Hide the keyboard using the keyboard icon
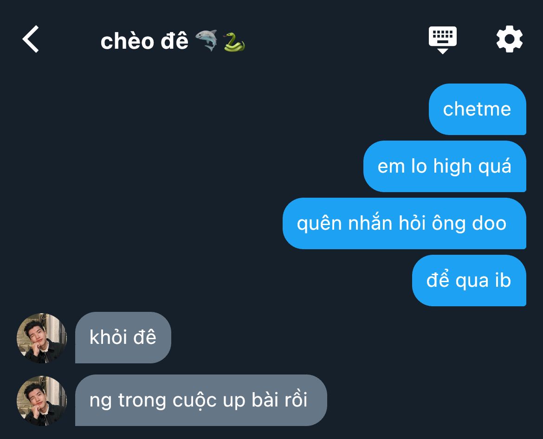The image size is (543, 439). [443, 40]
